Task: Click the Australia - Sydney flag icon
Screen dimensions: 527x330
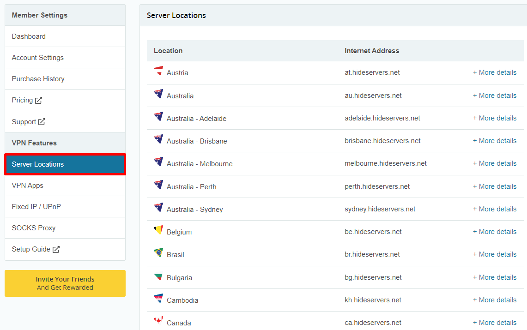Action: click(158, 207)
